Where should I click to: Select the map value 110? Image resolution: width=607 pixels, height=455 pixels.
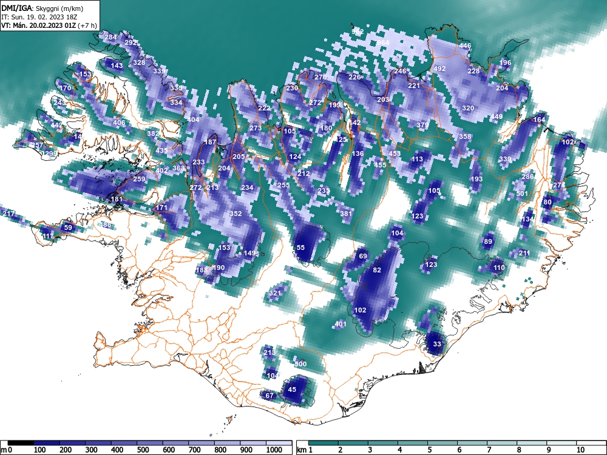pos(499,268)
